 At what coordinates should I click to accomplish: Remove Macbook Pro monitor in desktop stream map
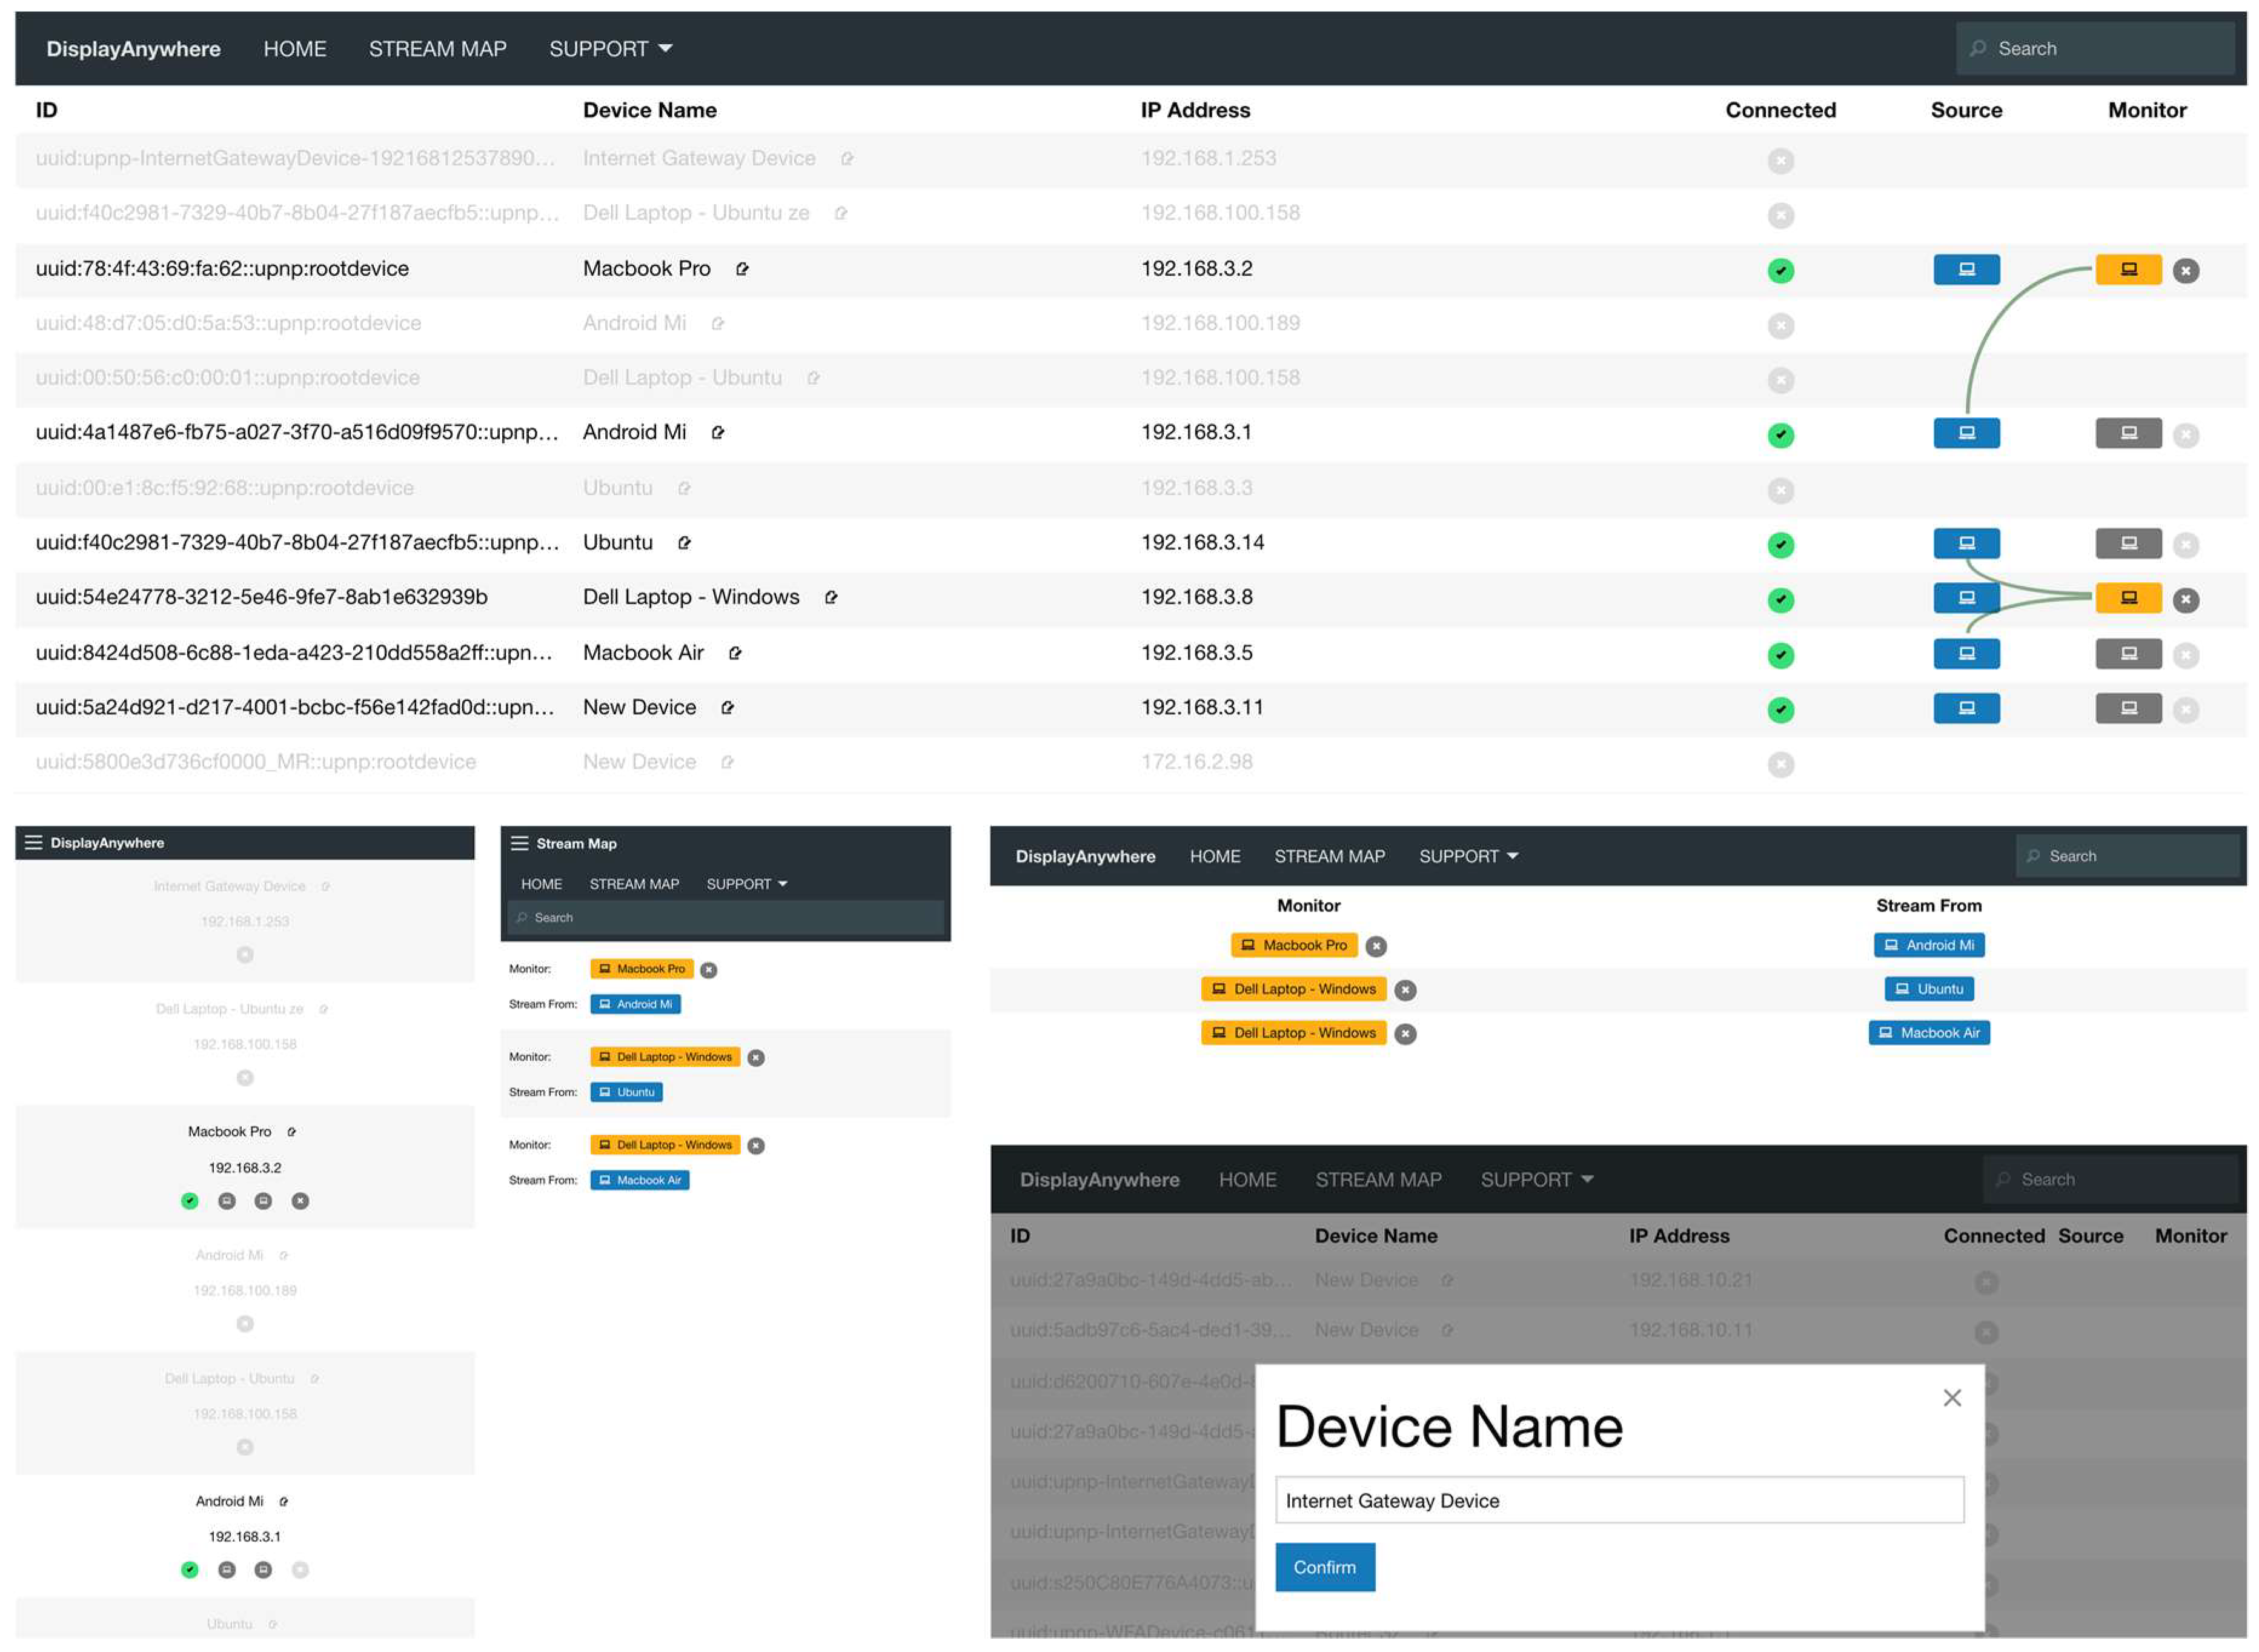(1376, 946)
